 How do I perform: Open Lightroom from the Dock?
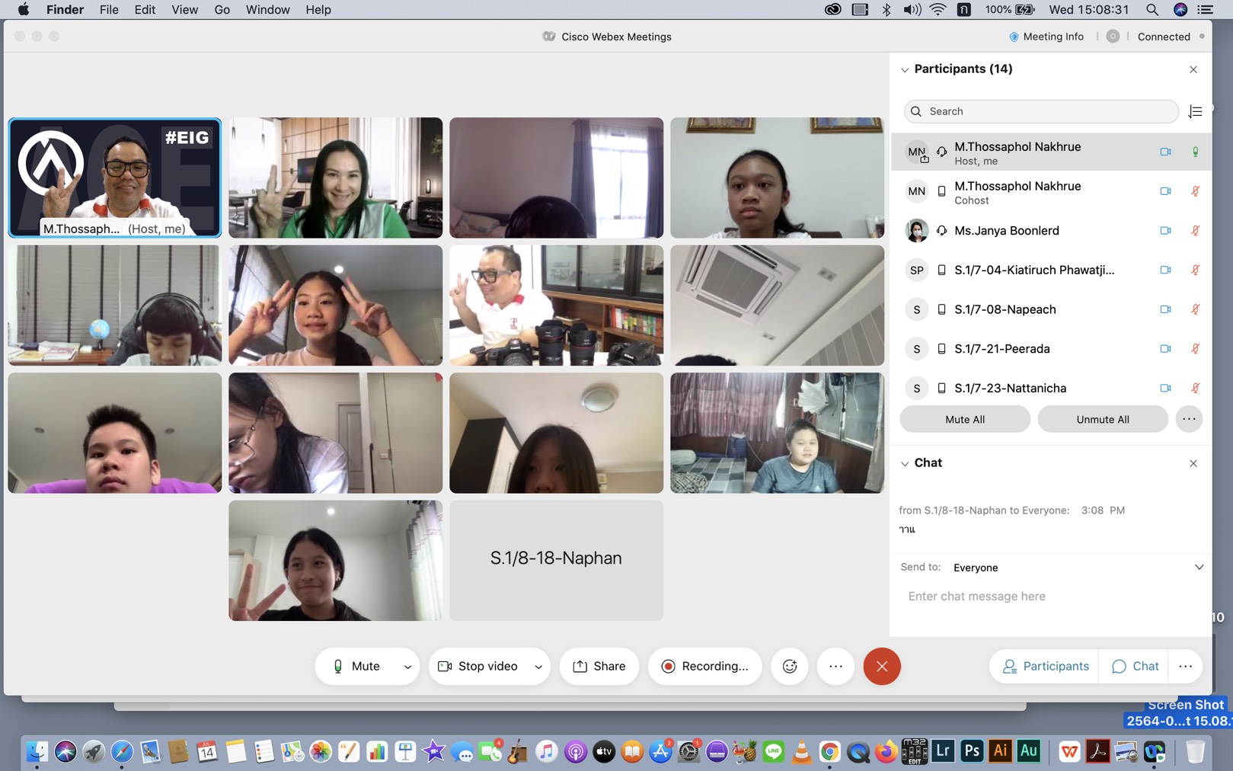(x=943, y=751)
